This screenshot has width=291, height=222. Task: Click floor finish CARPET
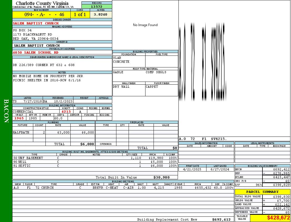[x=152, y=87]
